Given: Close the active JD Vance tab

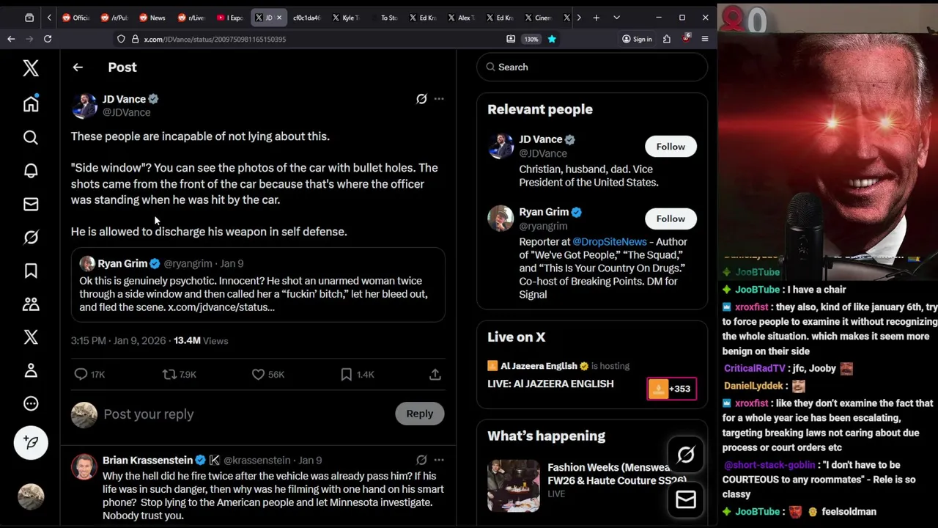Looking at the screenshot, I should (x=278, y=18).
